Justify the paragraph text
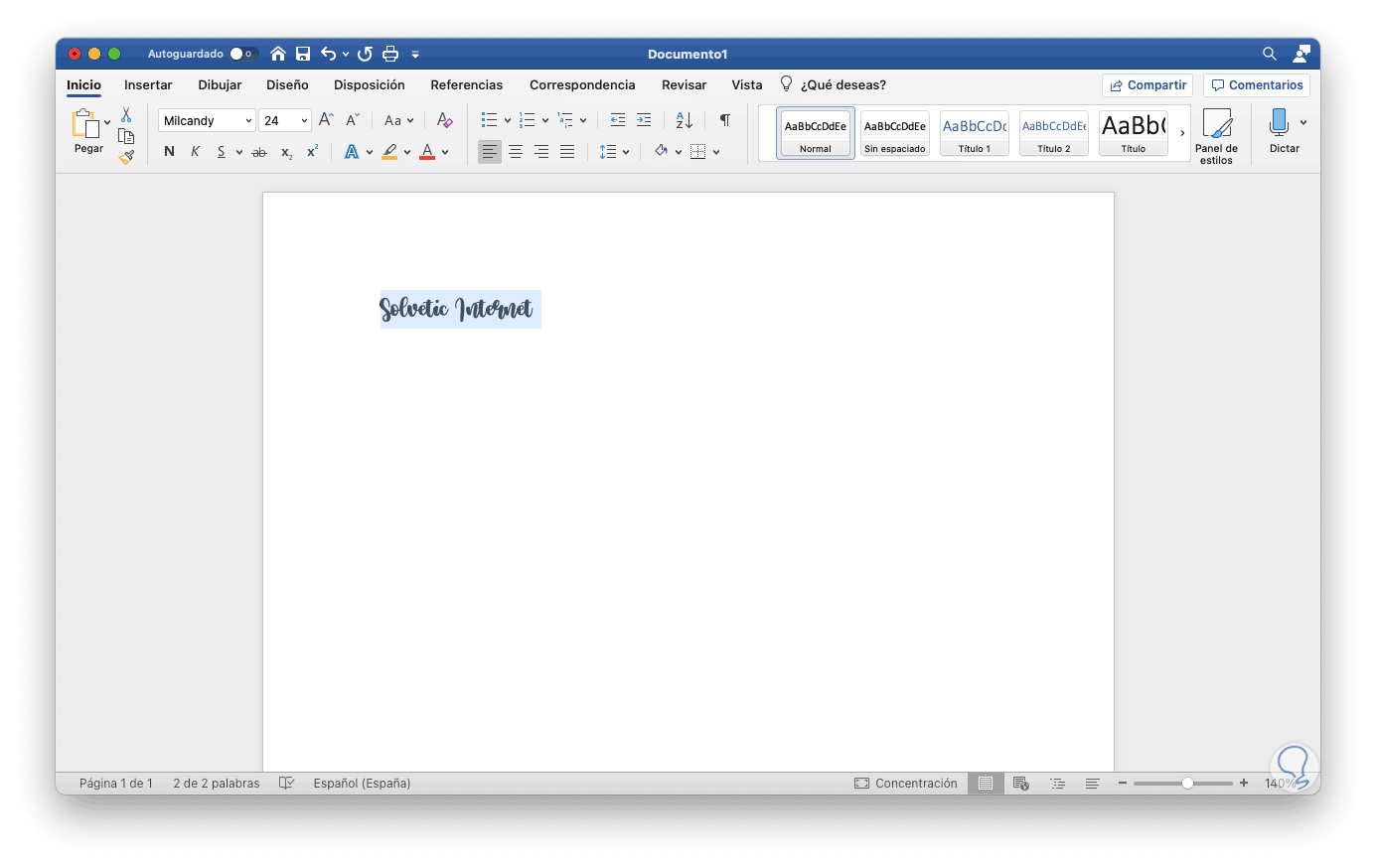The width and height of the screenshot is (1376, 868). (567, 152)
